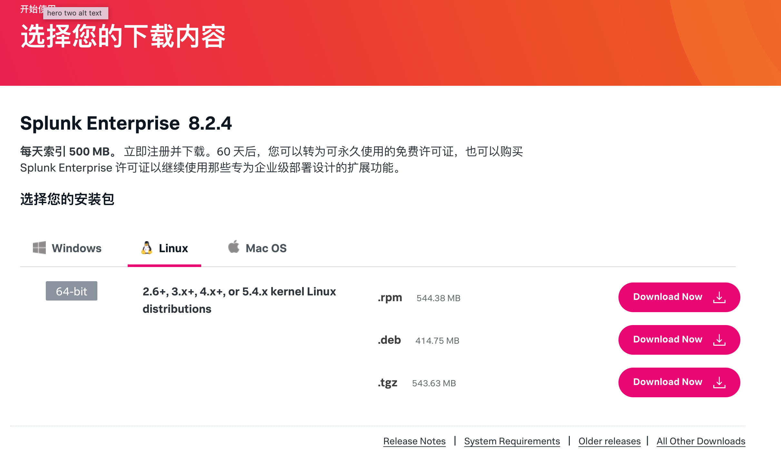Download the .rpm package now
This screenshot has width=781, height=465.
(667, 297)
